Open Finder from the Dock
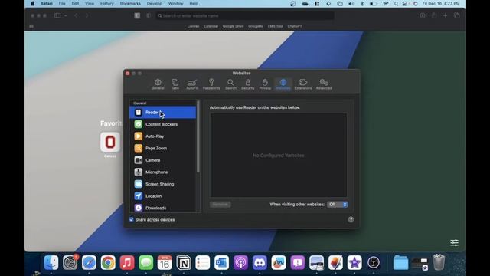 51,262
